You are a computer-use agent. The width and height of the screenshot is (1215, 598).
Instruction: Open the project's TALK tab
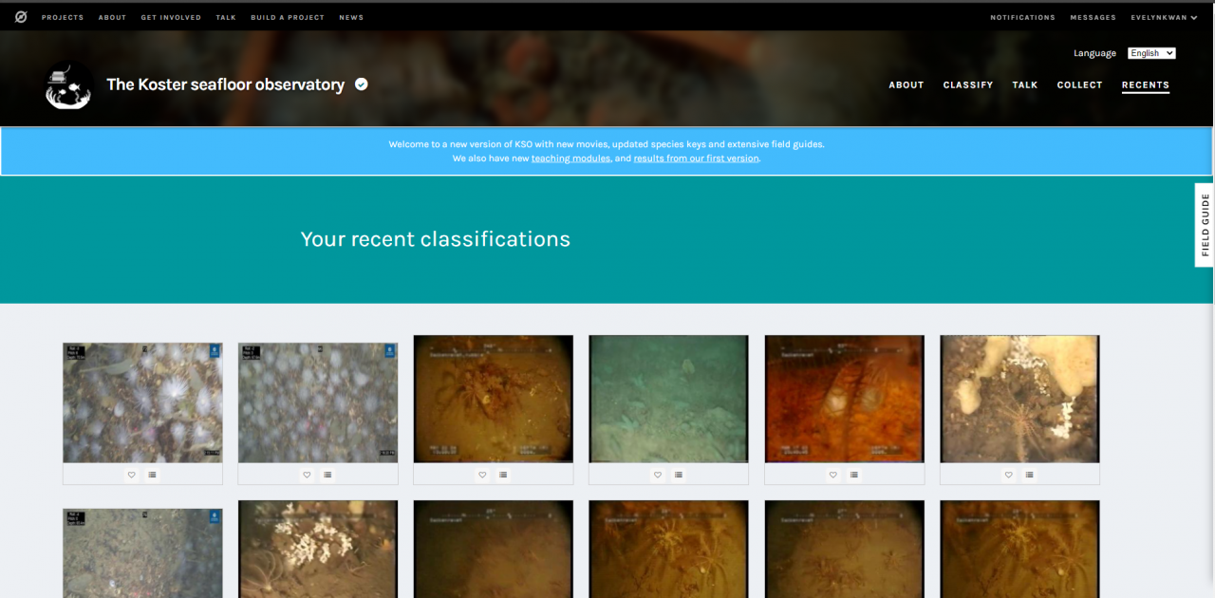click(x=1025, y=84)
